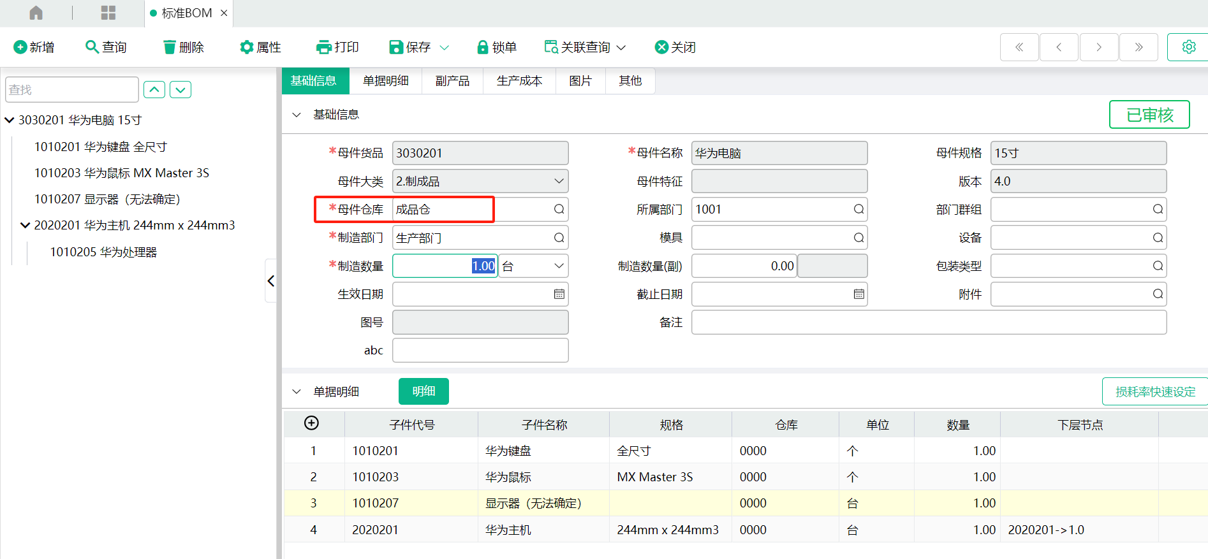Jump to the first record
The image size is (1208, 559).
coord(1019,47)
